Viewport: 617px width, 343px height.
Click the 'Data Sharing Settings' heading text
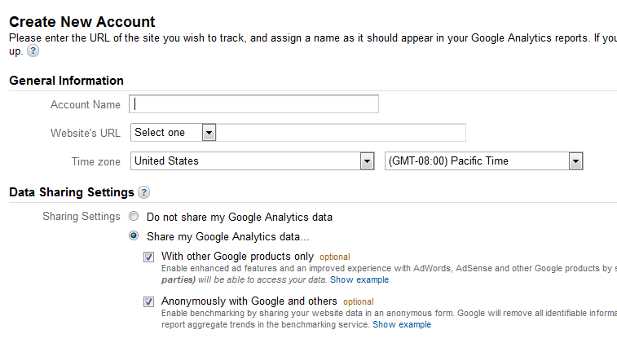click(x=72, y=192)
